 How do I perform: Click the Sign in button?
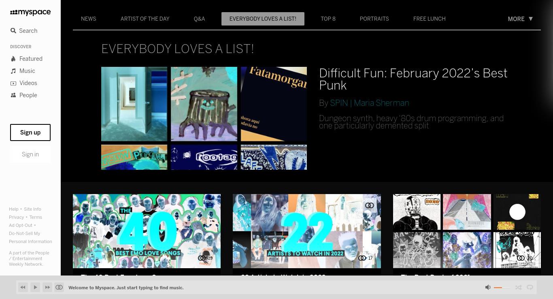(30, 154)
